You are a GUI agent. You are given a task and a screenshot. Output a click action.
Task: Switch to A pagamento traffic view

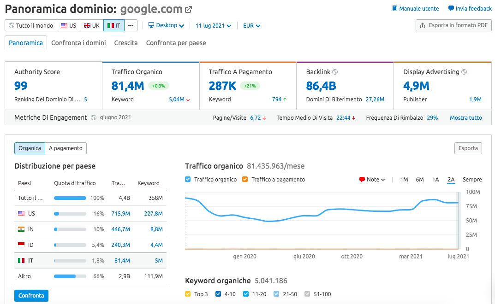click(x=66, y=148)
